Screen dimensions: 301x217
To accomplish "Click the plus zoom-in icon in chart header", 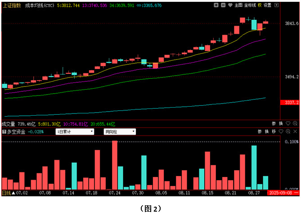I will tap(216, 5).
